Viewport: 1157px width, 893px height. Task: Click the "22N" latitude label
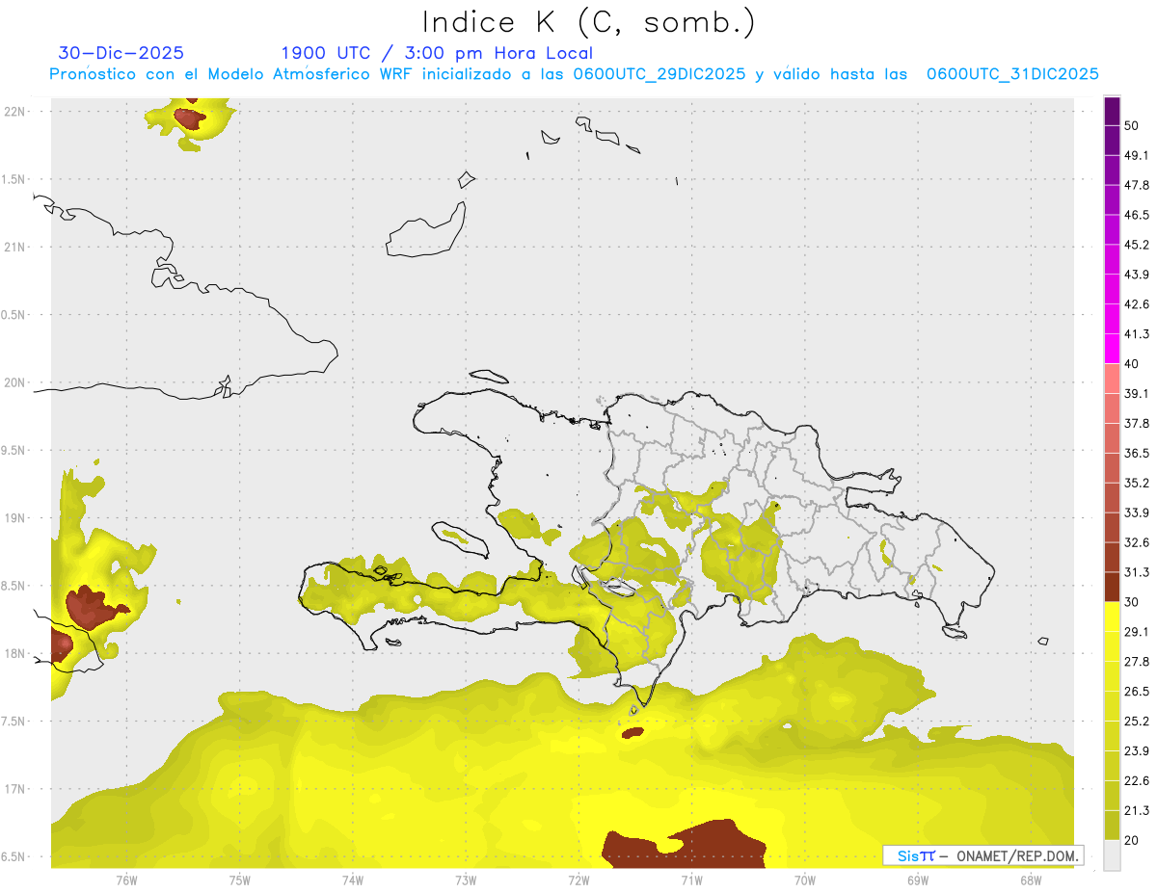coord(14,111)
